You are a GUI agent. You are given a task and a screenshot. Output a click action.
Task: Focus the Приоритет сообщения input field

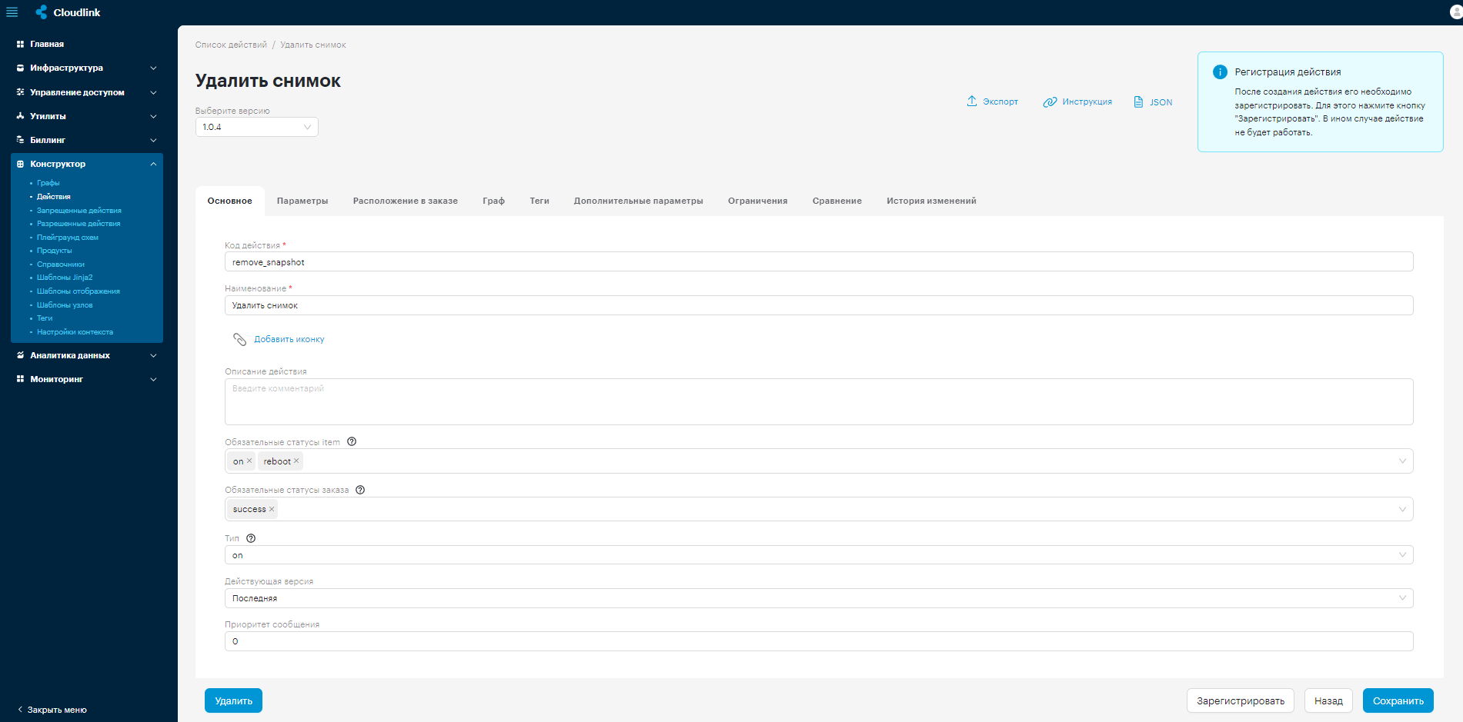[x=819, y=641]
